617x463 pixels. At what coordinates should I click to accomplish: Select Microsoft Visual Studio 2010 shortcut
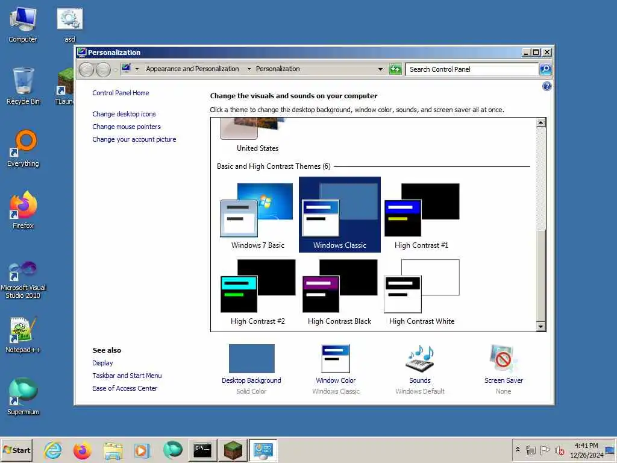click(x=23, y=280)
